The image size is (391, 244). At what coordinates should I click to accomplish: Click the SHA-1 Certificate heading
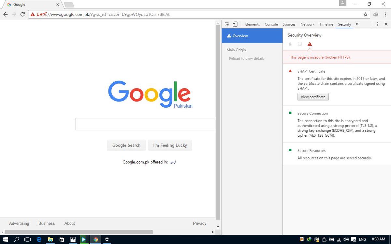tap(311, 71)
